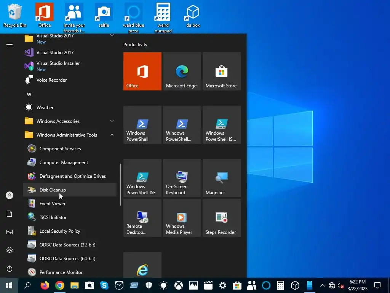Open ODBC Data Sources (64-bit)
Screen dimensions: 390x293
tap(70, 258)
